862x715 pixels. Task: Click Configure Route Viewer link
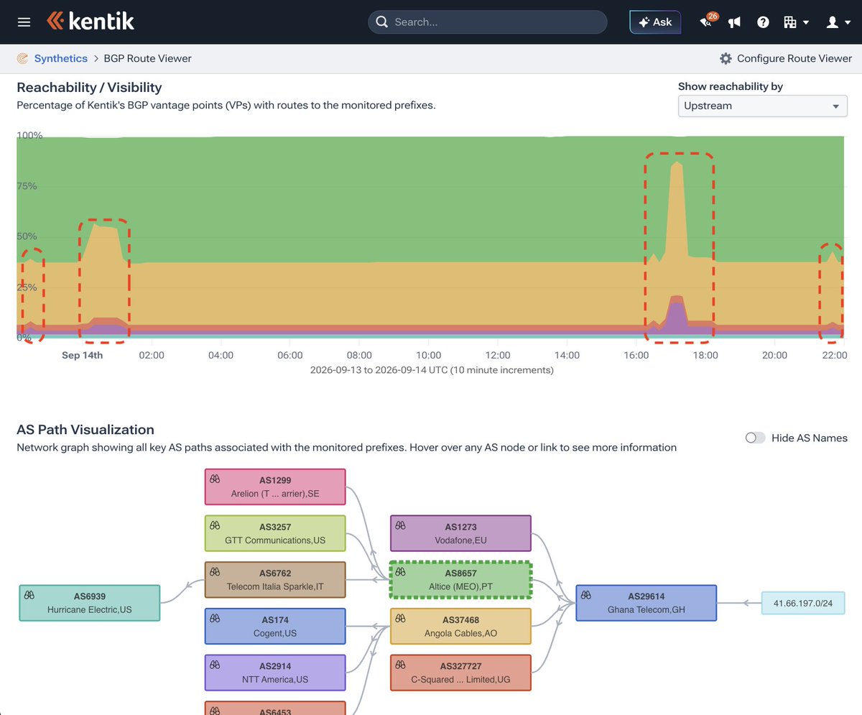point(794,58)
